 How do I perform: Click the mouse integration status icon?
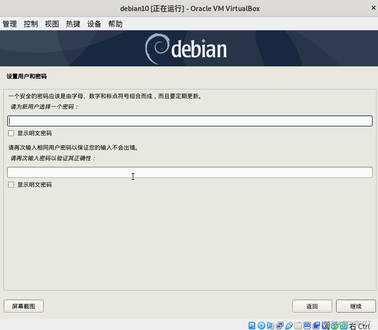[x=335, y=325]
